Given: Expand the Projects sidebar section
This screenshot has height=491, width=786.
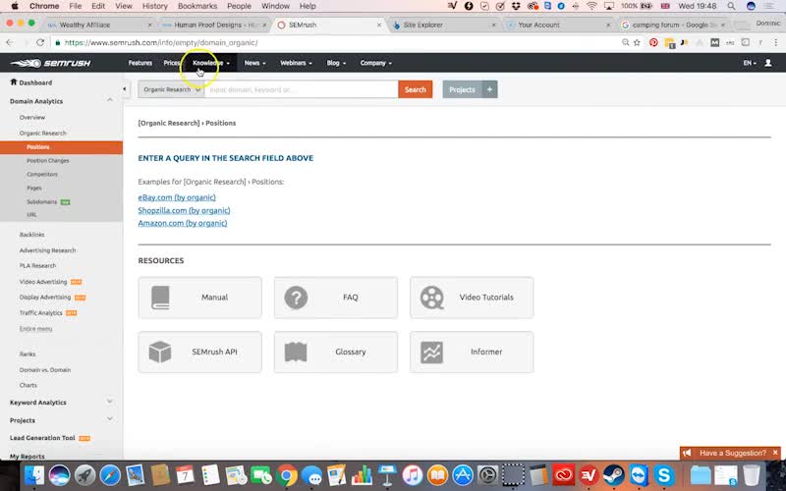Looking at the screenshot, I should point(109,419).
